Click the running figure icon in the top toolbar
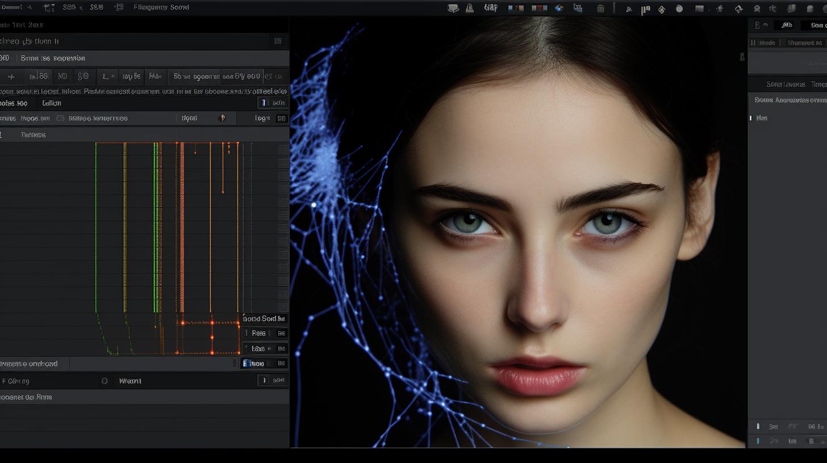 click(x=720, y=9)
